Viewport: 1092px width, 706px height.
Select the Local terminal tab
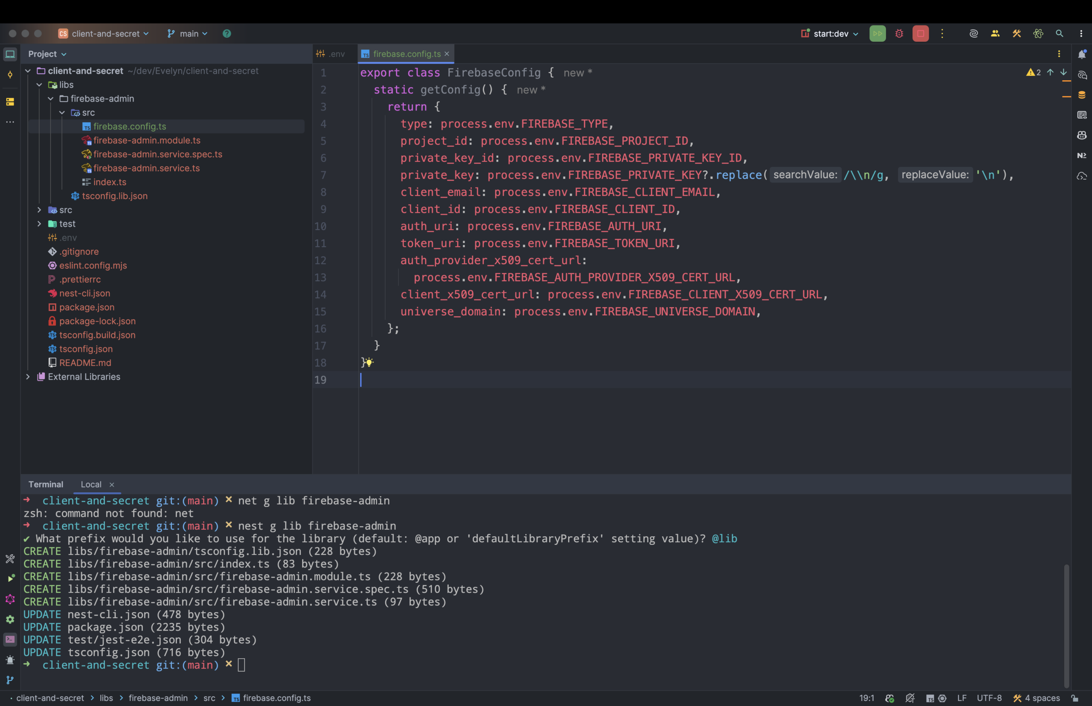point(91,485)
